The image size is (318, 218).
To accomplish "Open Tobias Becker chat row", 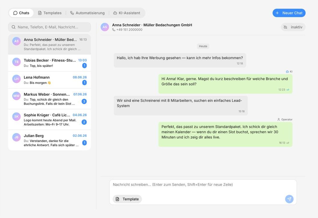I will [50, 63].
